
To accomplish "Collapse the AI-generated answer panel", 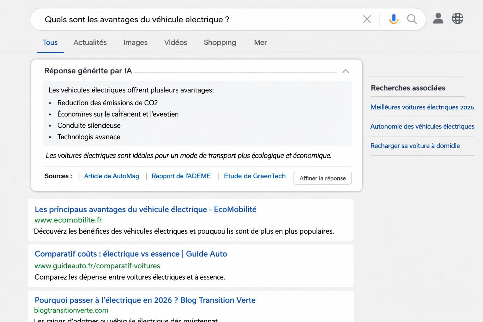I will coord(346,71).
